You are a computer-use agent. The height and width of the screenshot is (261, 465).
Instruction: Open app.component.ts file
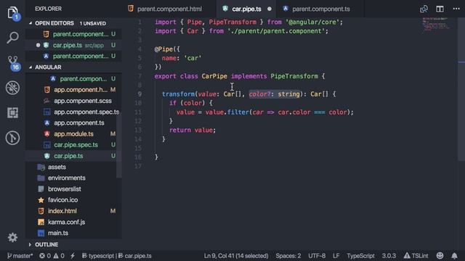tap(73, 123)
